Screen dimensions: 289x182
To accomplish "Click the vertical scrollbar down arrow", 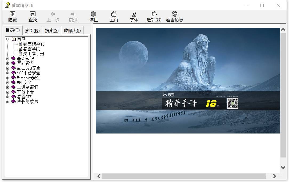I will tap(283, 167).
